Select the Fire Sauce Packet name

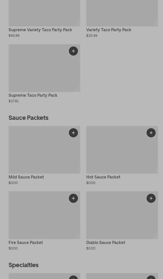pos(26,243)
